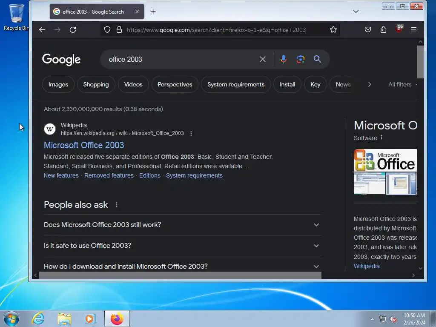Click the horizontal scrollbar thumb
Viewport: 436px width, 327px height.
[180, 275]
